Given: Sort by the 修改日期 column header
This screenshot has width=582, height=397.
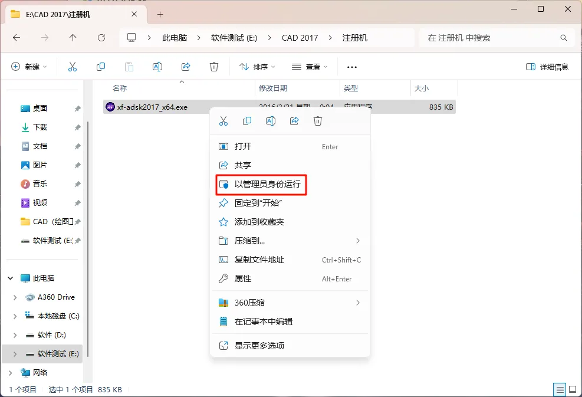Looking at the screenshot, I should click(273, 88).
